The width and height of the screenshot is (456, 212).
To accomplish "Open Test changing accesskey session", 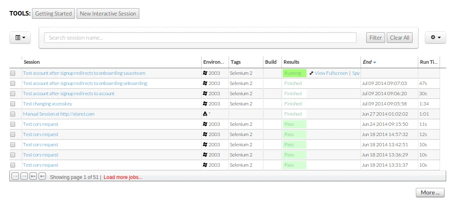I will pos(48,103).
